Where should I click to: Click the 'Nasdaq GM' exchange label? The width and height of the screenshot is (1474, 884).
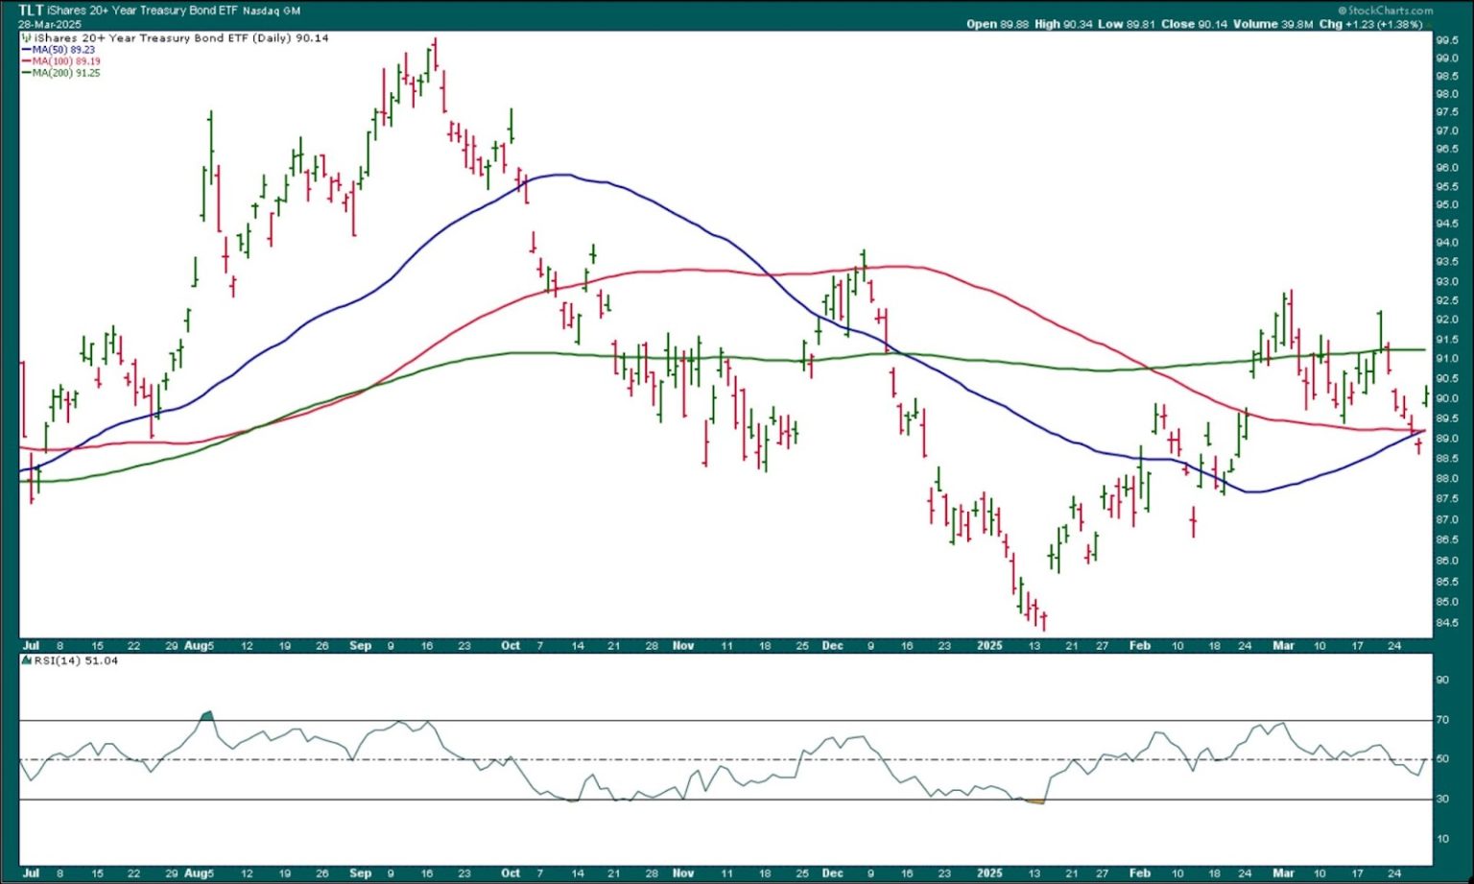[x=272, y=12]
